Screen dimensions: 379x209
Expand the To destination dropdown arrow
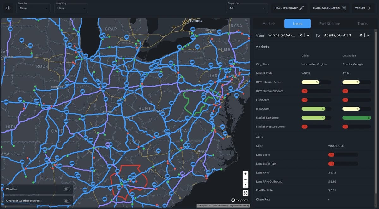click(x=368, y=35)
